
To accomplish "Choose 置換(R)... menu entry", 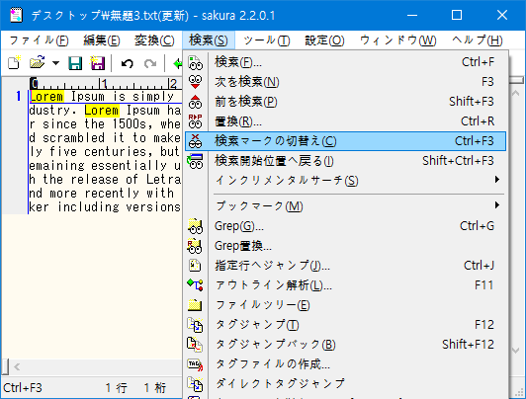I will pyautogui.click(x=345, y=121).
